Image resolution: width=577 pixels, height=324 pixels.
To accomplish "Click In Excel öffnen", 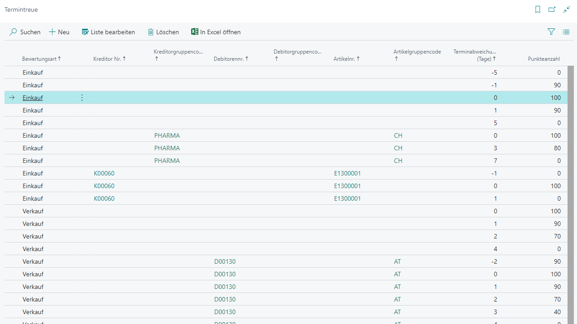I will [216, 32].
